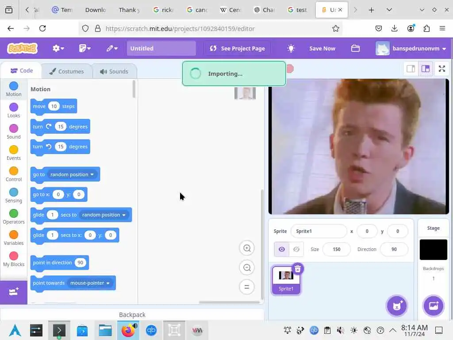The image size is (453, 340).
Task: Open the Edit pencil menu
Action: pos(111,48)
